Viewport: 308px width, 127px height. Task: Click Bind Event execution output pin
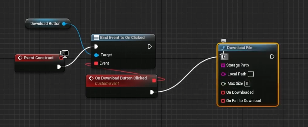pos(150,46)
